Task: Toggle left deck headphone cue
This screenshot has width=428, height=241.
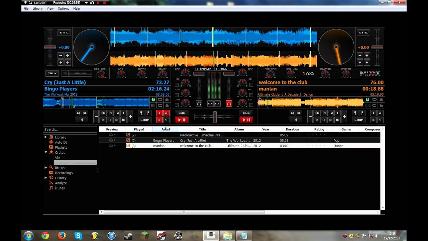Action: (x=199, y=104)
